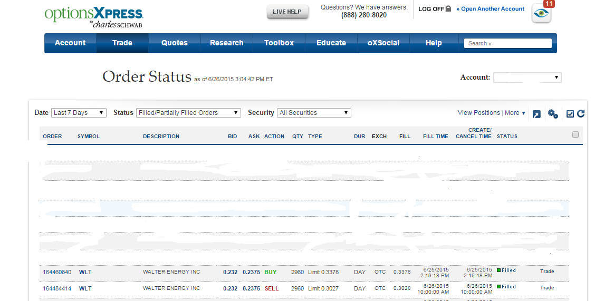The height and width of the screenshot is (301, 604).
Task: Open the Trade menu
Action: 122,43
